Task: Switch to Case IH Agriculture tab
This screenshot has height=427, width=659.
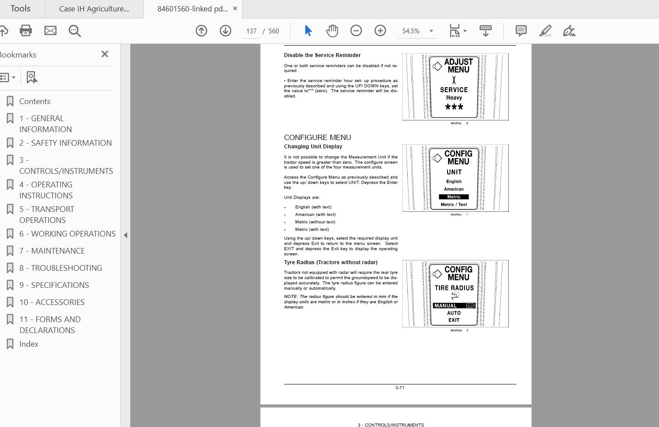Action: pos(94,9)
